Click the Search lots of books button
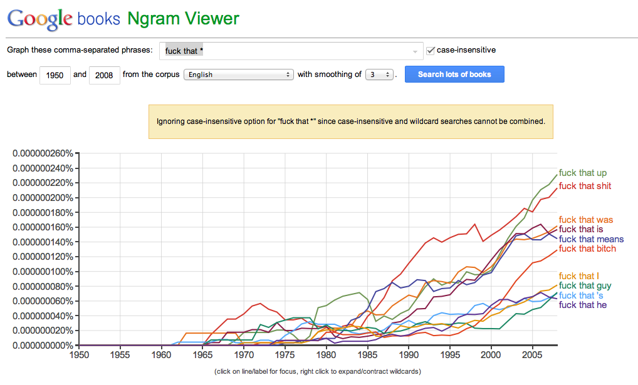The height and width of the screenshot is (385, 638). [x=454, y=74]
